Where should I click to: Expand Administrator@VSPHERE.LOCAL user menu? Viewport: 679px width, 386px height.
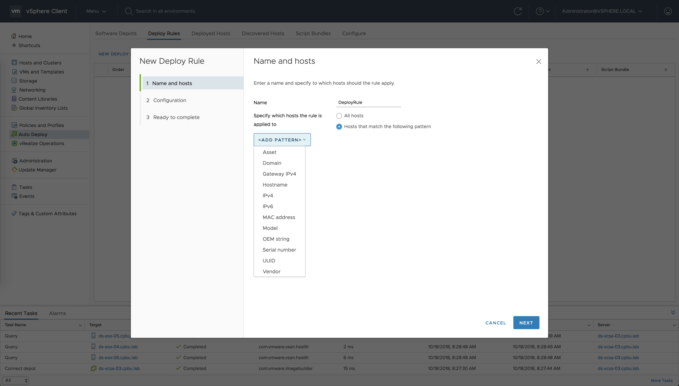pos(602,11)
